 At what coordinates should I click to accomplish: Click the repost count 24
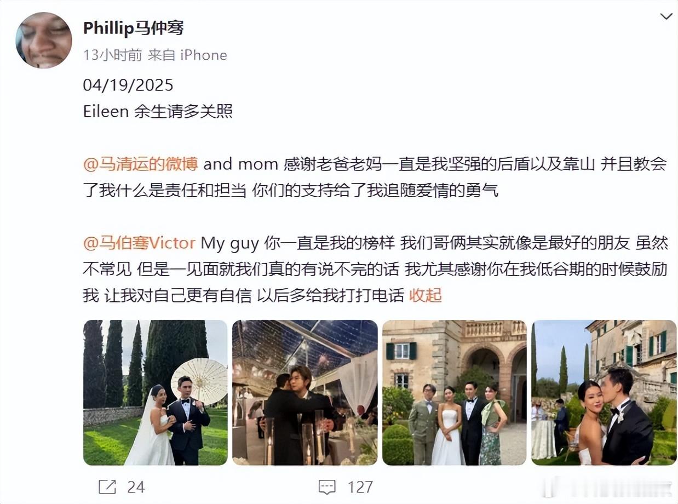[x=136, y=486]
